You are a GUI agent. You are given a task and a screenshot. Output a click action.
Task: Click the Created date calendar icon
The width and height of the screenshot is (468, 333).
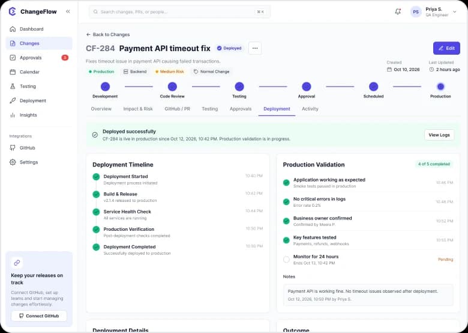[x=389, y=69]
